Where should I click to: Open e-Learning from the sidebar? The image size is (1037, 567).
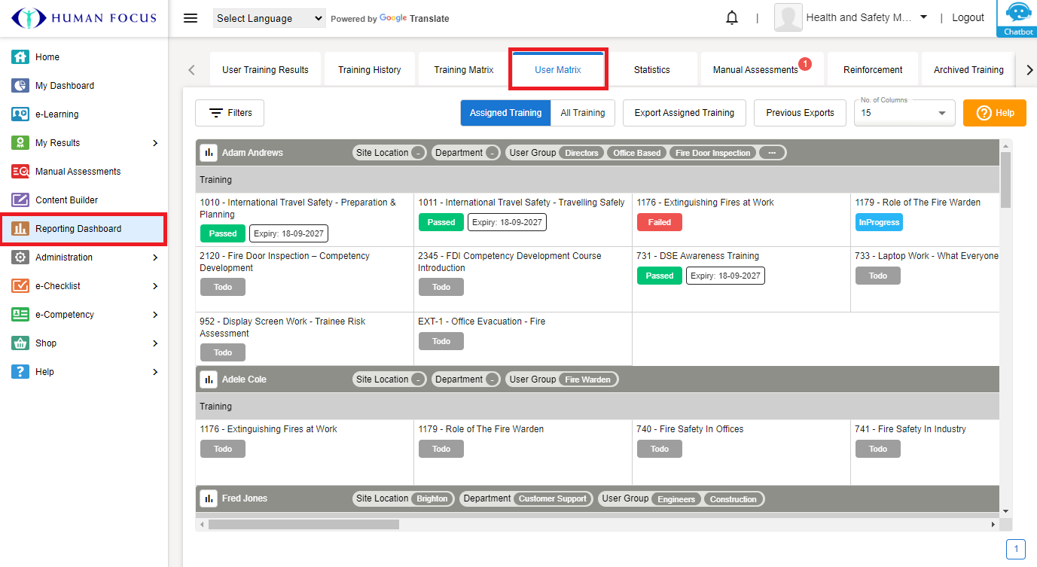(56, 114)
